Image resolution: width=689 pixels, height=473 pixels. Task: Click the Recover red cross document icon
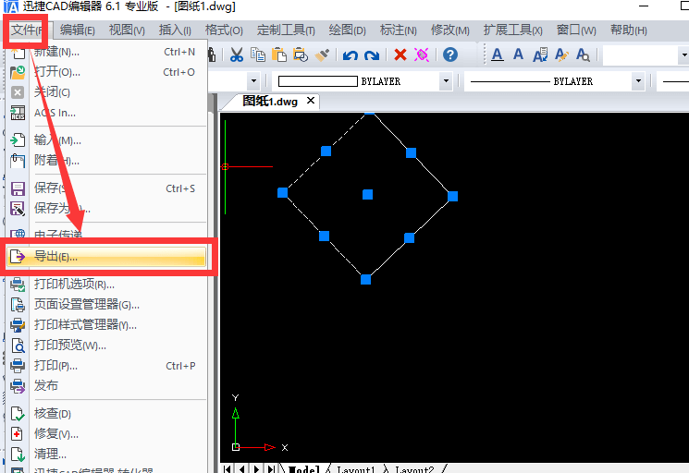17,433
